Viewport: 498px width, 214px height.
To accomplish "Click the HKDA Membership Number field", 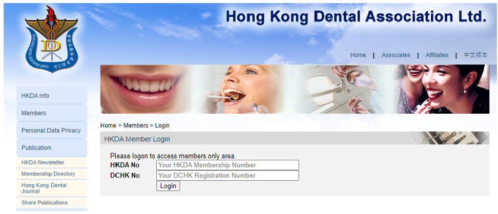I will click(x=227, y=165).
